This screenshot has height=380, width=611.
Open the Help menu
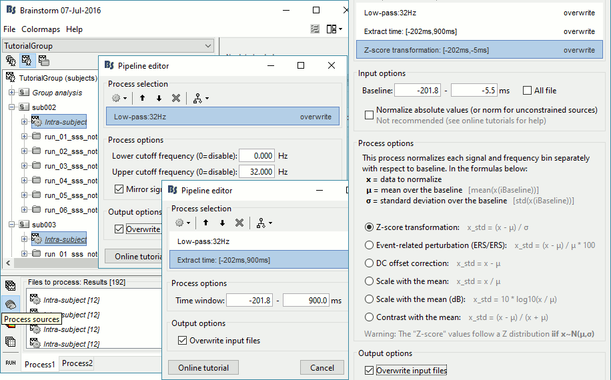coord(74,29)
